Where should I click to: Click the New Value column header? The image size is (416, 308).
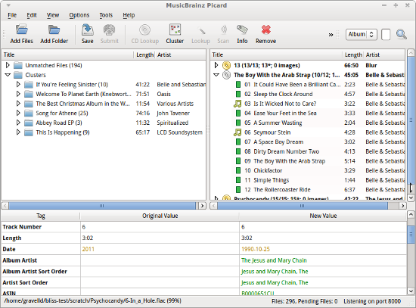coord(323,216)
